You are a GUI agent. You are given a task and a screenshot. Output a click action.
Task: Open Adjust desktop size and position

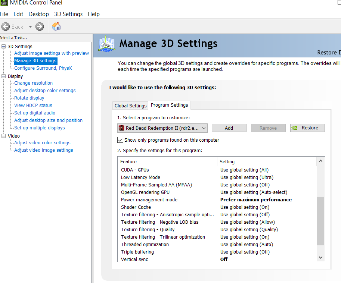tap(48, 120)
